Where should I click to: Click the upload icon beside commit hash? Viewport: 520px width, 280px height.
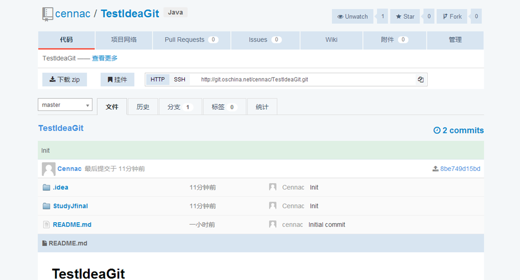click(435, 169)
